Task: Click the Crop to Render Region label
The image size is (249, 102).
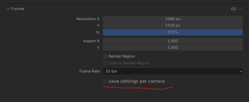Action: [x=129, y=63]
